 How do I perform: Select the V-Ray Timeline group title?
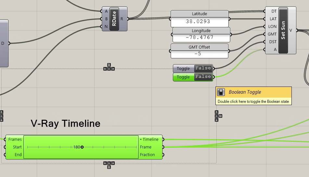[66, 124]
